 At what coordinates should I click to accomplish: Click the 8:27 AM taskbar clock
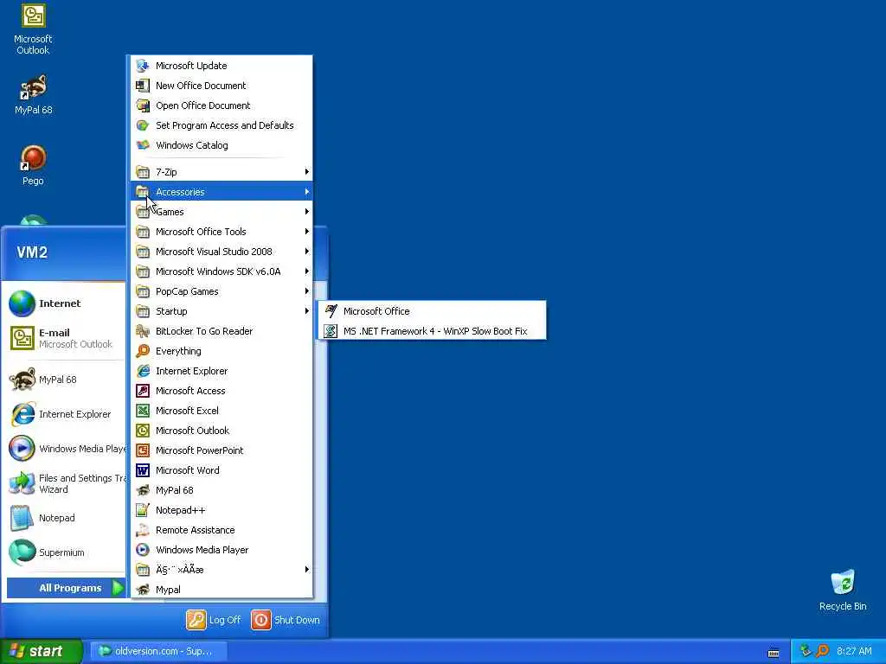coord(854,651)
